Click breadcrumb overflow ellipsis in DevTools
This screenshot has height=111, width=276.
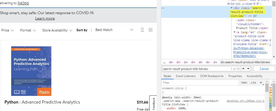click(164, 62)
